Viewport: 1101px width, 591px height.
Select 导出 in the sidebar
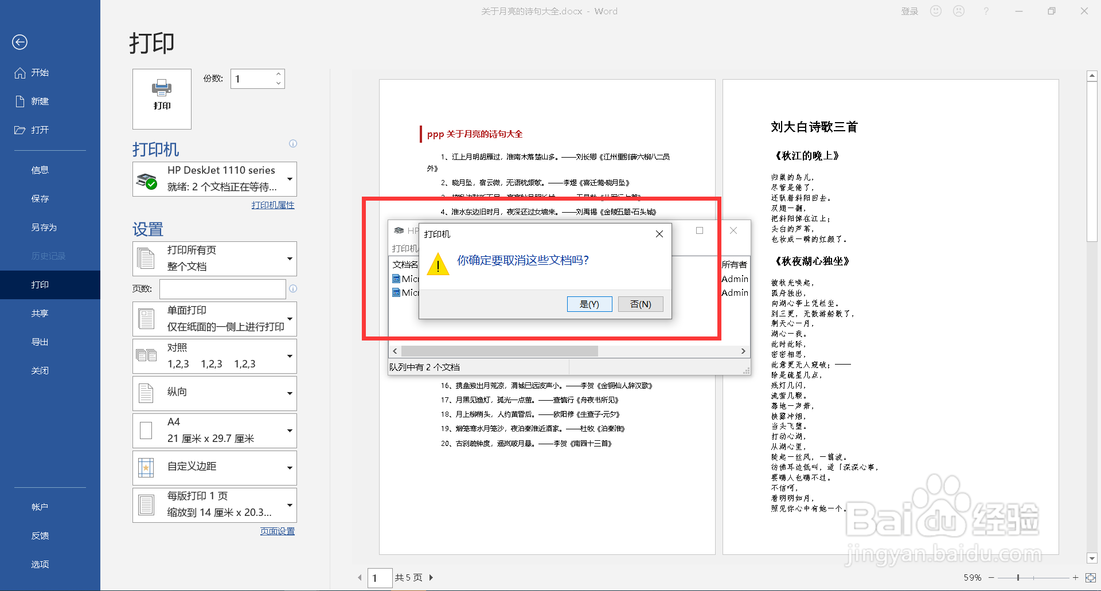pos(40,342)
